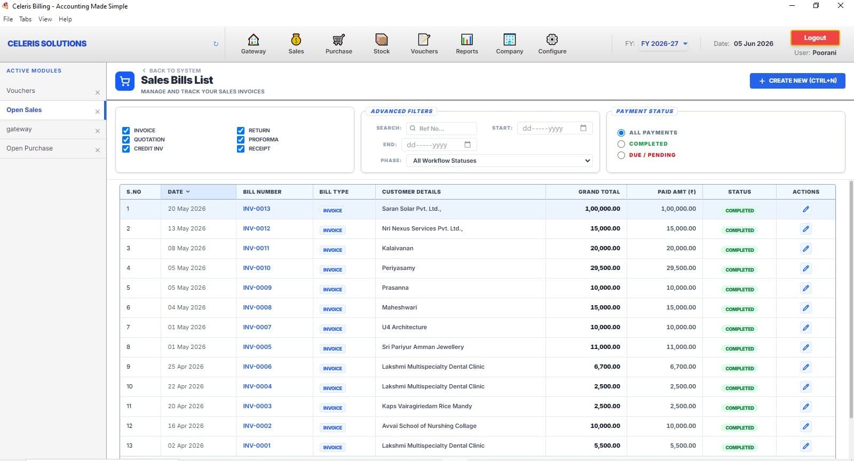Sort by the Date column header
The height and width of the screenshot is (461, 854).
pyautogui.click(x=199, y=192)
